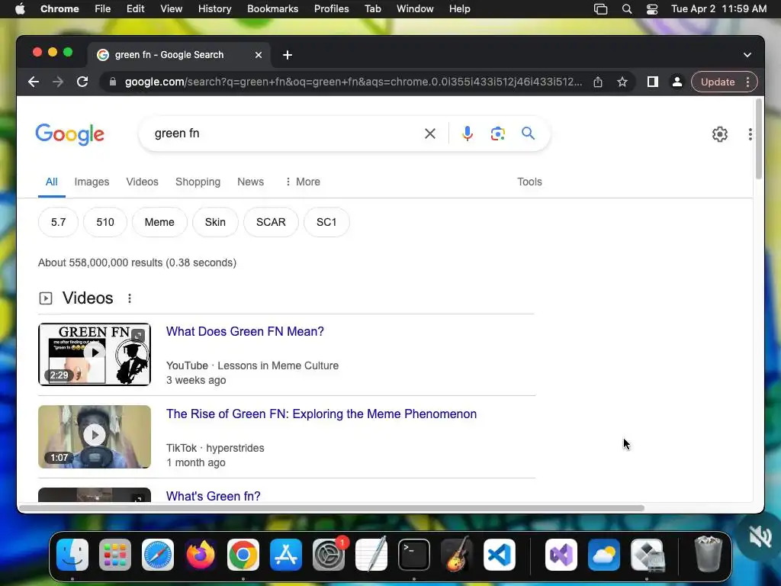This screenshot has height=586, width=781.
Task: Launch Safari from the Dock
Action: [158, 555]
